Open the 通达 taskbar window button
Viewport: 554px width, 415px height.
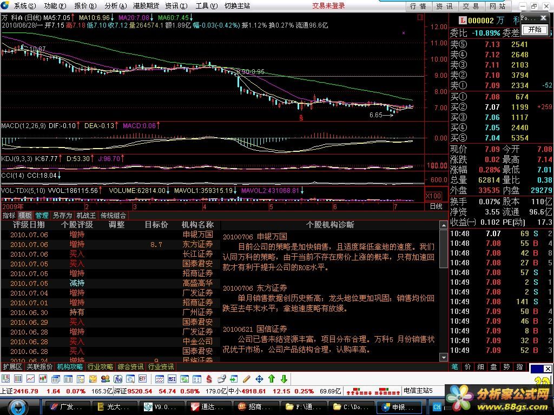pyautogui.click(x=209, y=407)
